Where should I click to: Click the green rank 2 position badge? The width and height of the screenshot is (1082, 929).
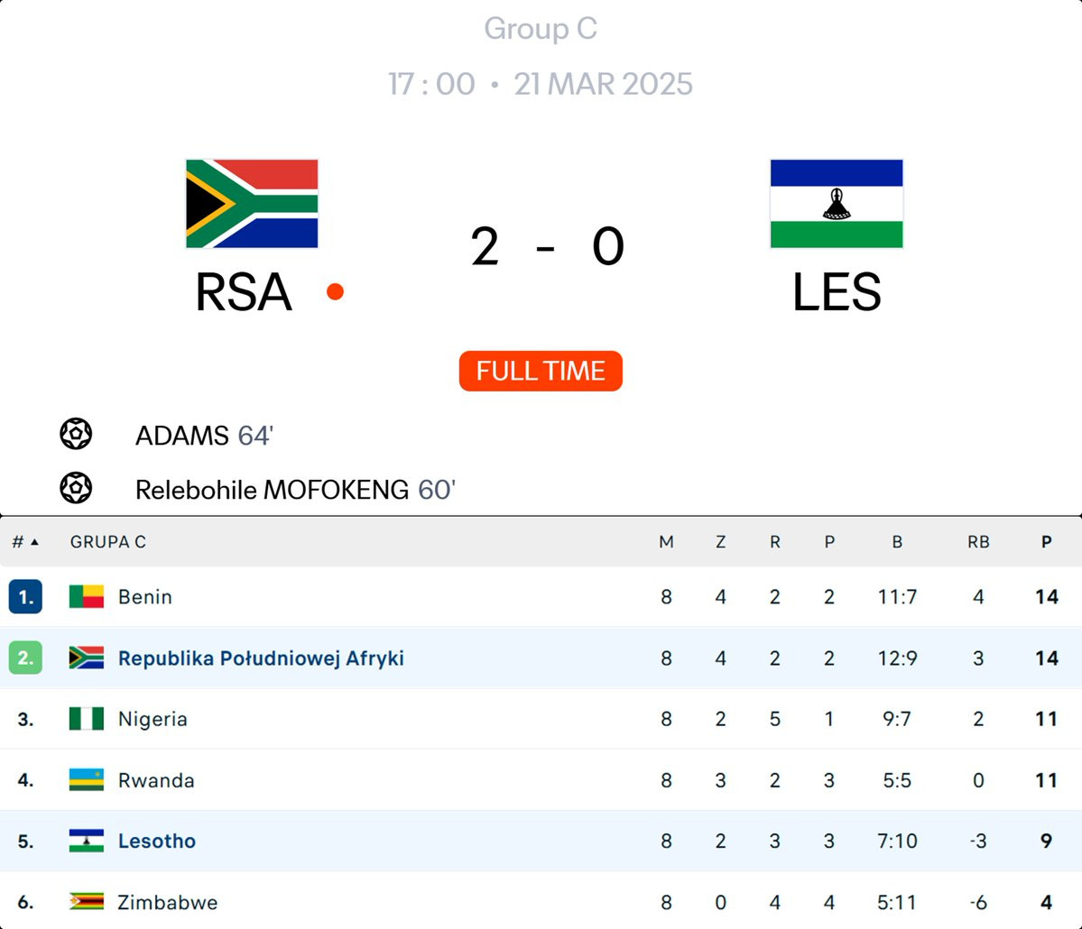[x=25, y=658]
